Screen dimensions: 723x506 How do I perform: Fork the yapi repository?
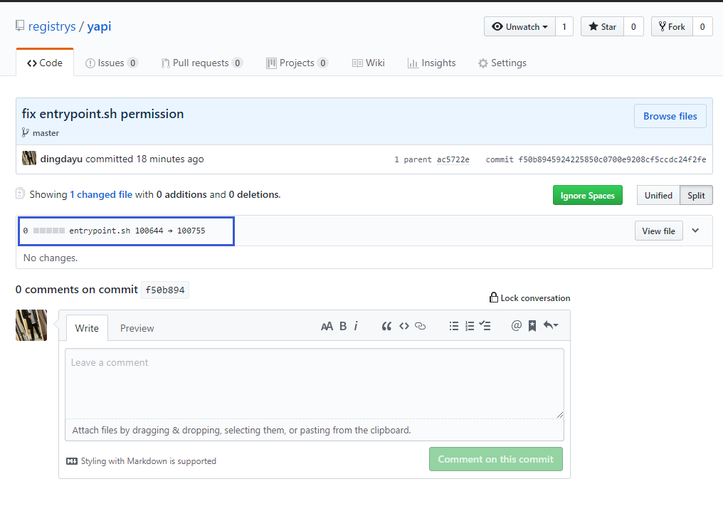coord(672,27)
